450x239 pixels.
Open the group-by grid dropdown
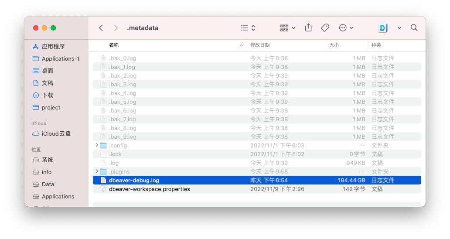(287, 28)
